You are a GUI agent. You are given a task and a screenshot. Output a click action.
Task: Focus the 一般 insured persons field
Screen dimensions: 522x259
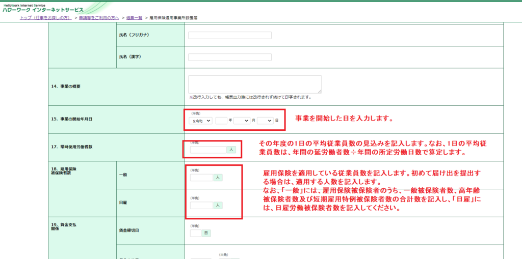(201, 178)
